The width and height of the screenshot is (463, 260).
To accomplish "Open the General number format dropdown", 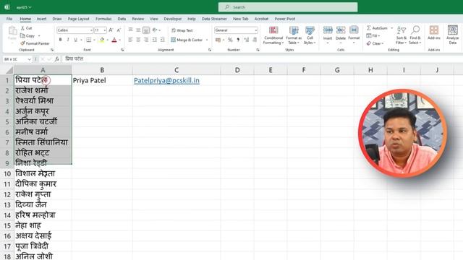I will [255, 30].
